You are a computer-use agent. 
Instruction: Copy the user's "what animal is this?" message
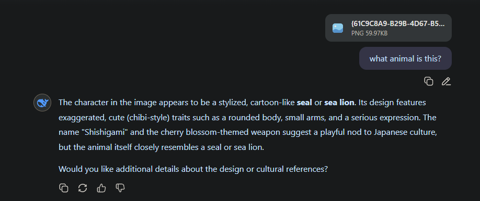point(428,81)
